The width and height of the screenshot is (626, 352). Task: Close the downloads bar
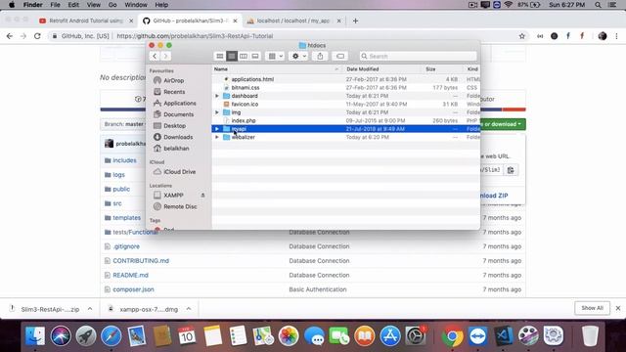(x=618, y=308)
